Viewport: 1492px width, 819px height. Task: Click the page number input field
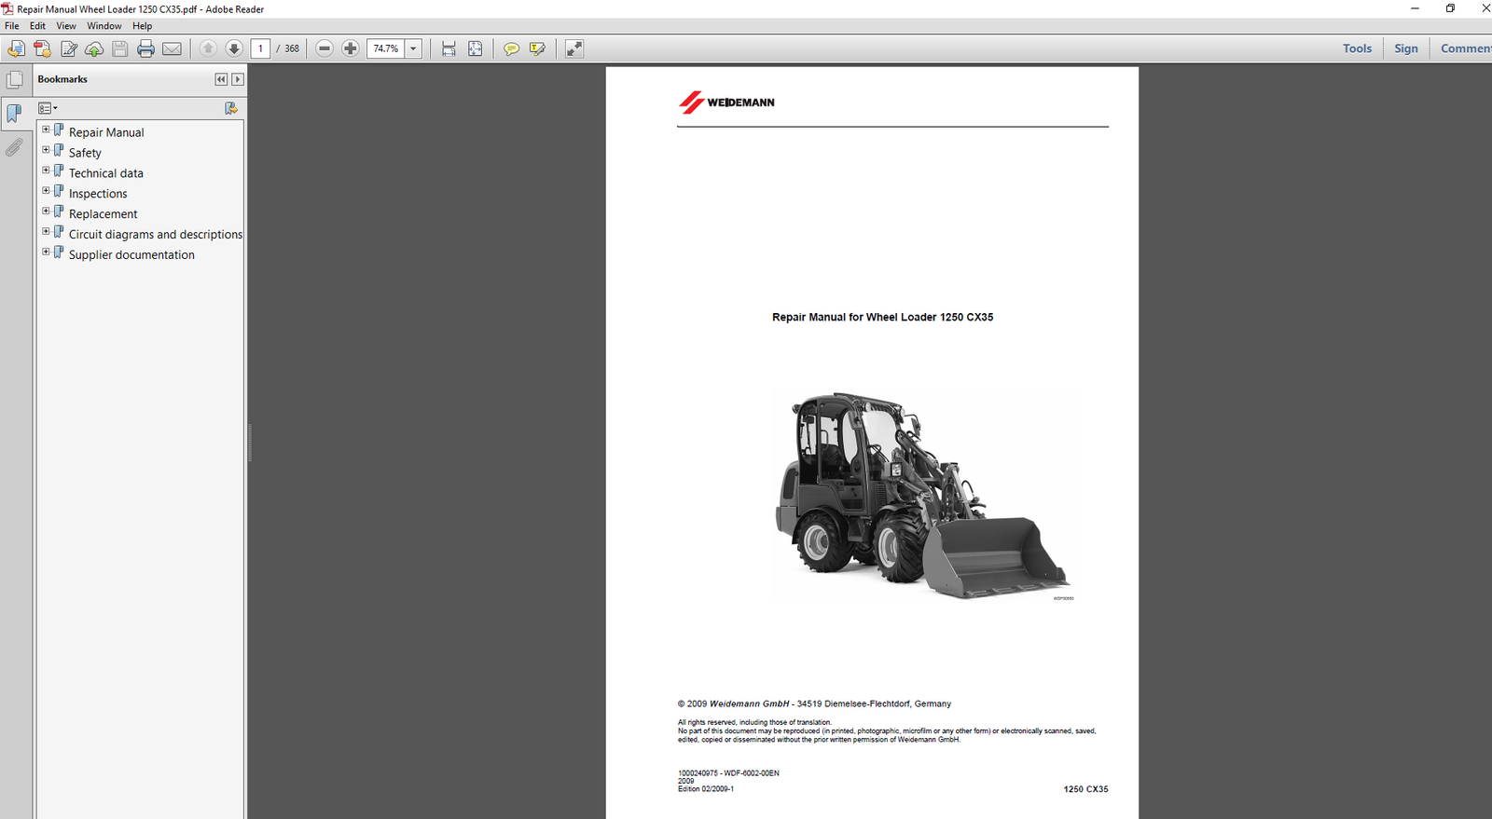point(260,48)
